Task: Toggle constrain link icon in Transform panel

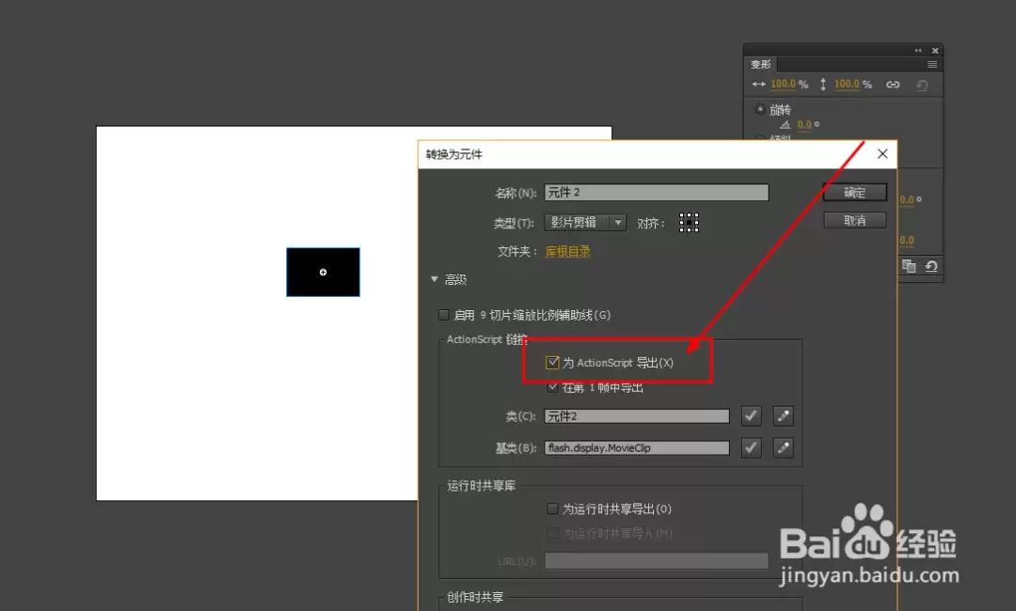Action: coord(893,85)
